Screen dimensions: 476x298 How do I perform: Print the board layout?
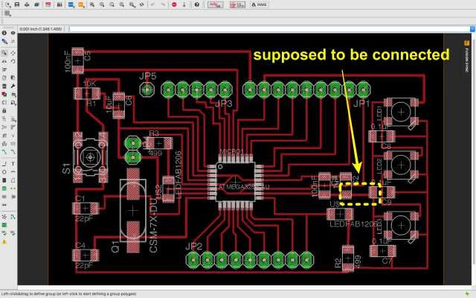[x=27, y=4]
